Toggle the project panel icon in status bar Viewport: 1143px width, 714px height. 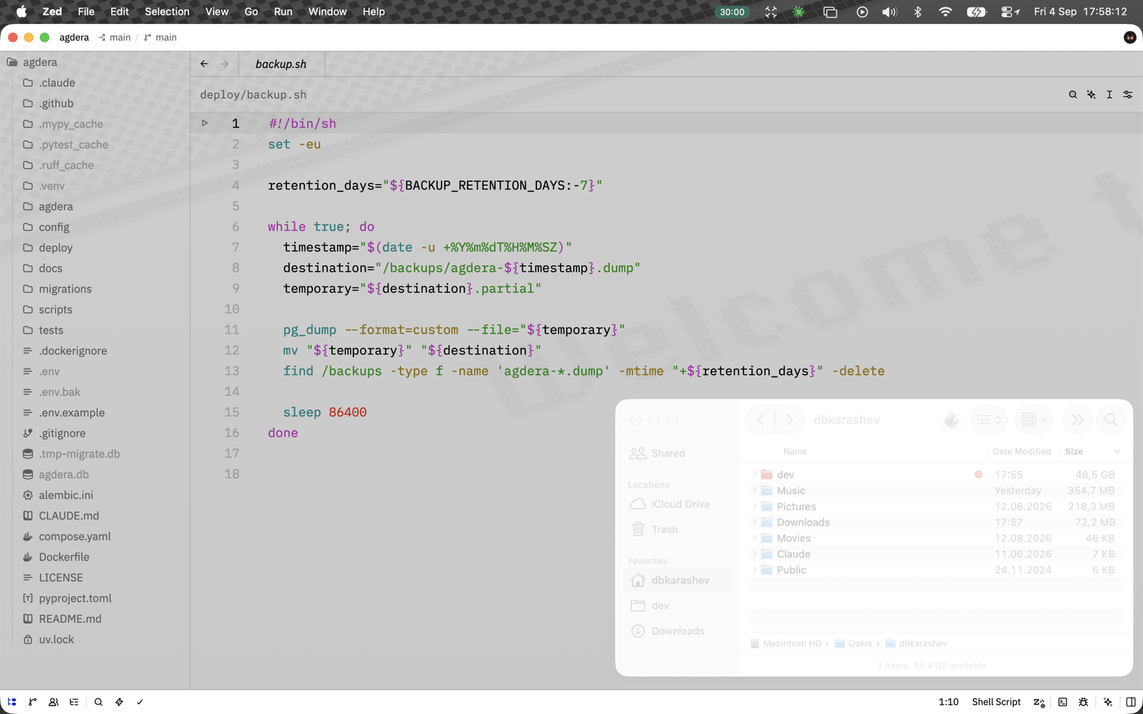coord(12,702)
